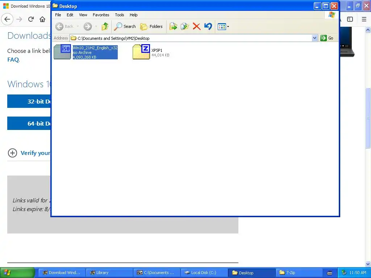Open the File menu
The width and height of the screenshot is (371, 278).
(58, 15)
